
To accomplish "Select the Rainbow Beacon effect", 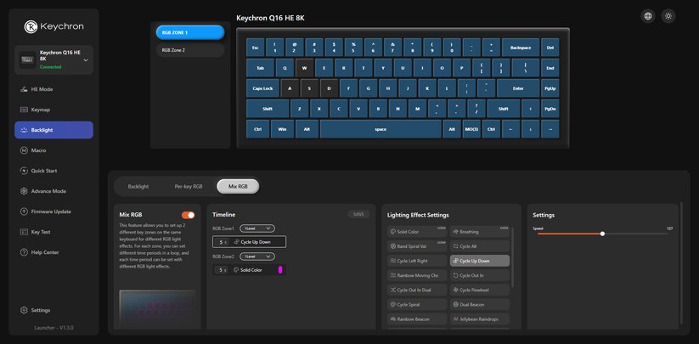I will coord(417,319).
